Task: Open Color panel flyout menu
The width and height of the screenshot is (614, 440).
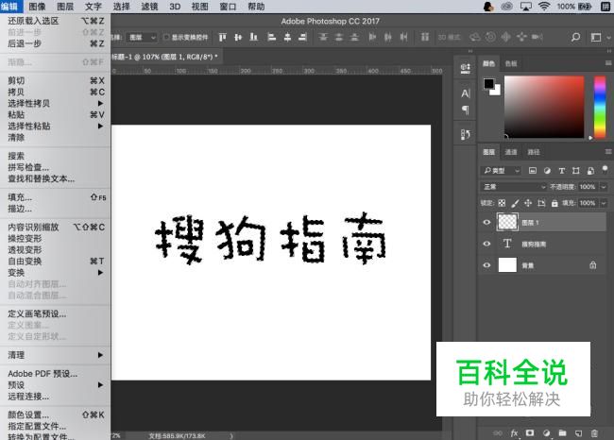Action: point(608,62)
